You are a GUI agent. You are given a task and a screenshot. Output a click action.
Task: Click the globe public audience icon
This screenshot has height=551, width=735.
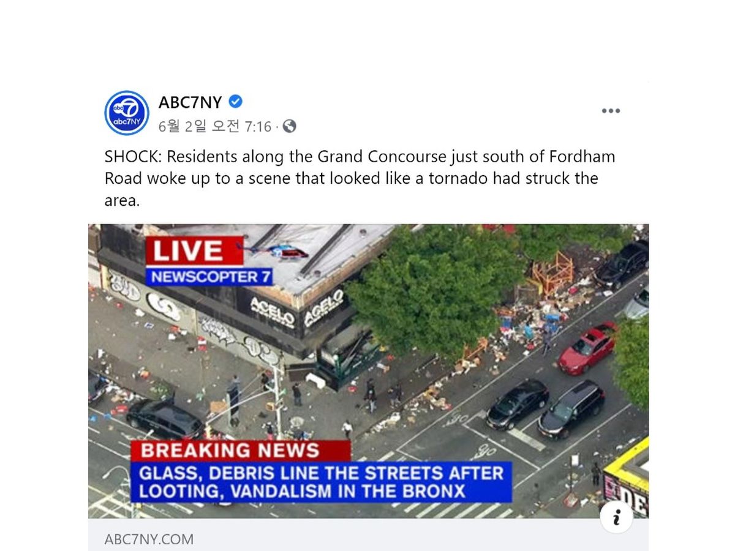(290, 127)
